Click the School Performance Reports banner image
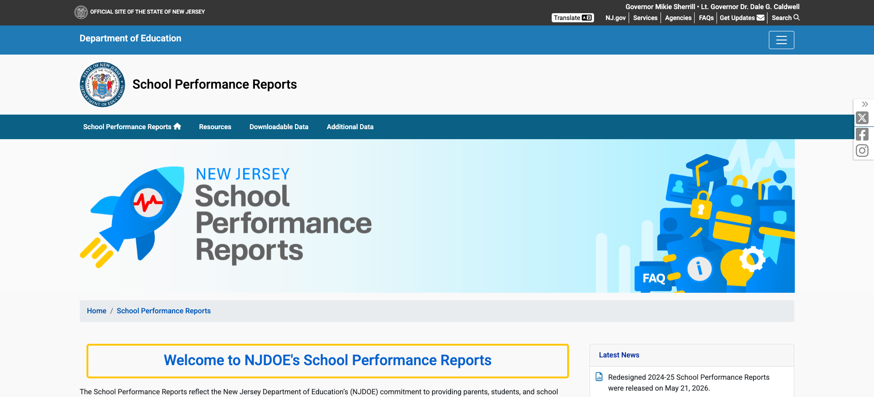 437,216
